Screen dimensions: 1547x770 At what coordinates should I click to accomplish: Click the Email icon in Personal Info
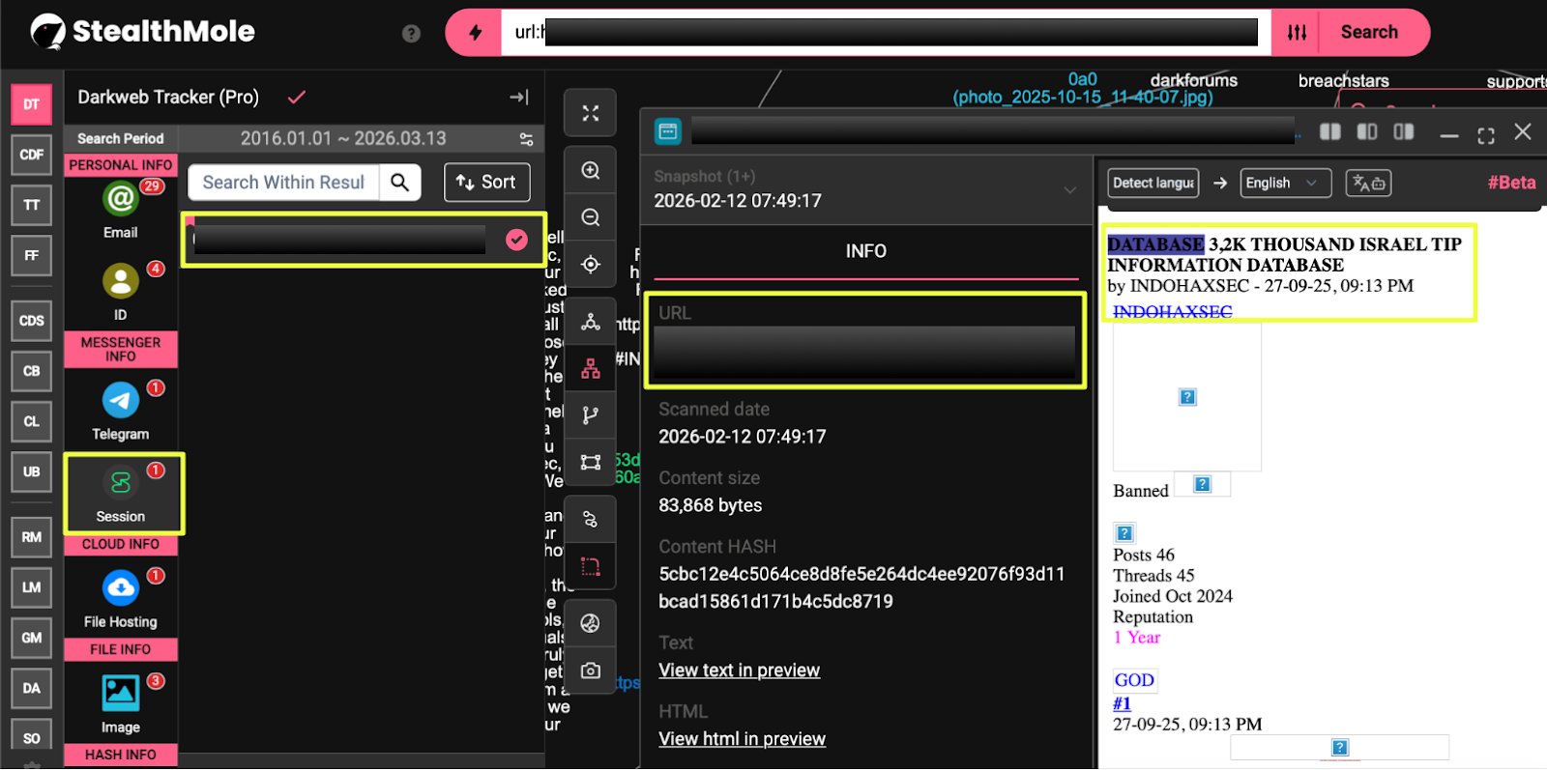click(x=120, y=199)
